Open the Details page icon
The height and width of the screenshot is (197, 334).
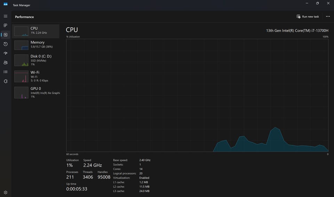(x=6, y=72)
